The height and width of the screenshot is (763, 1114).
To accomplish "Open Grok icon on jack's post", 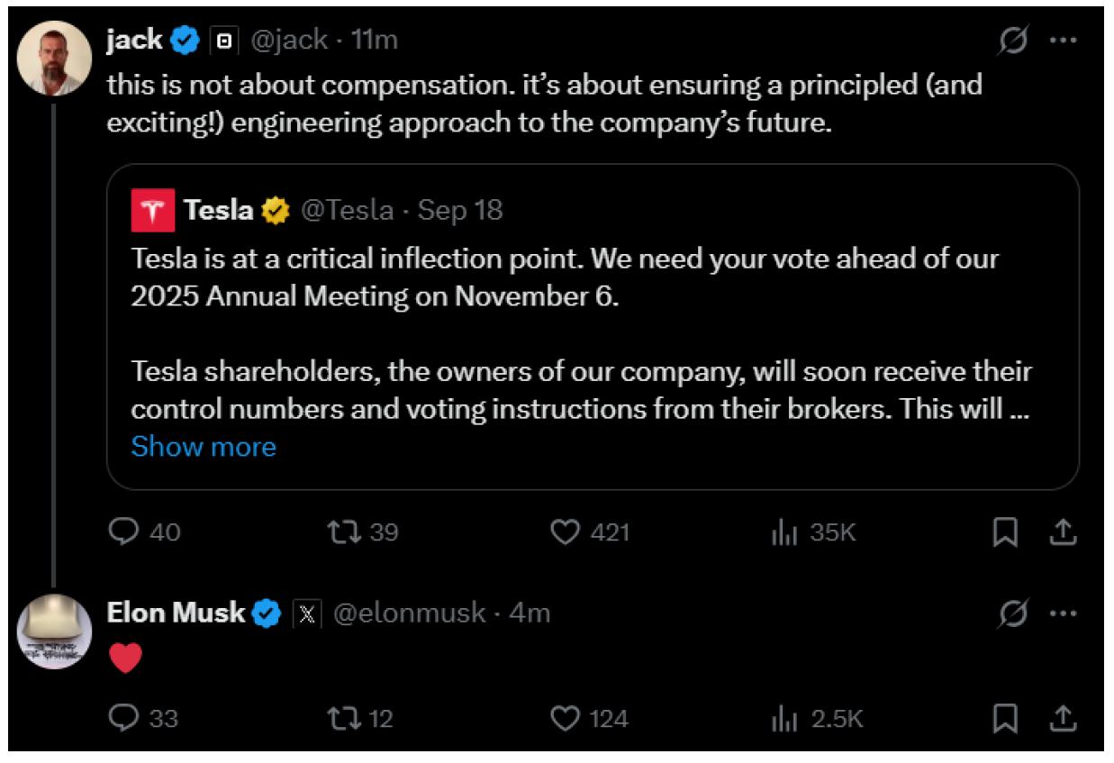I will 1014,41.
